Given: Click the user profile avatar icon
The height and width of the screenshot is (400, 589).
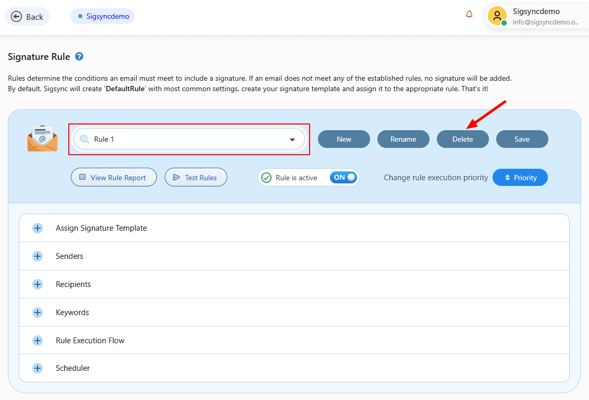Looking at the screenshot, I should tap(497, 16).
